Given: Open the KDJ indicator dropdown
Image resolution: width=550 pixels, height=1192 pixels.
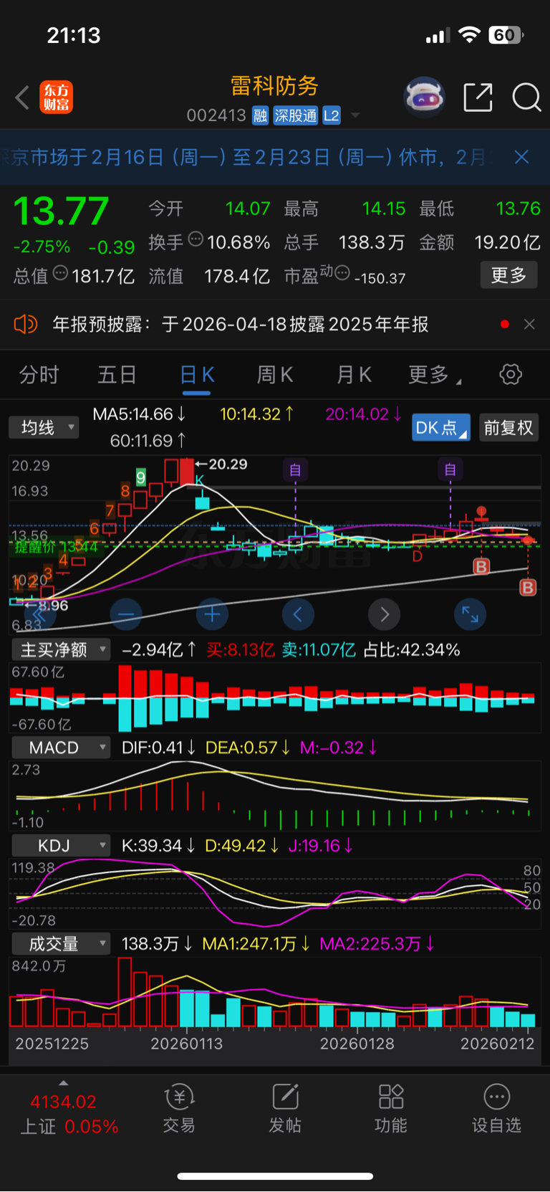Looking at the screenshot, I should click(x=61, y=846).
